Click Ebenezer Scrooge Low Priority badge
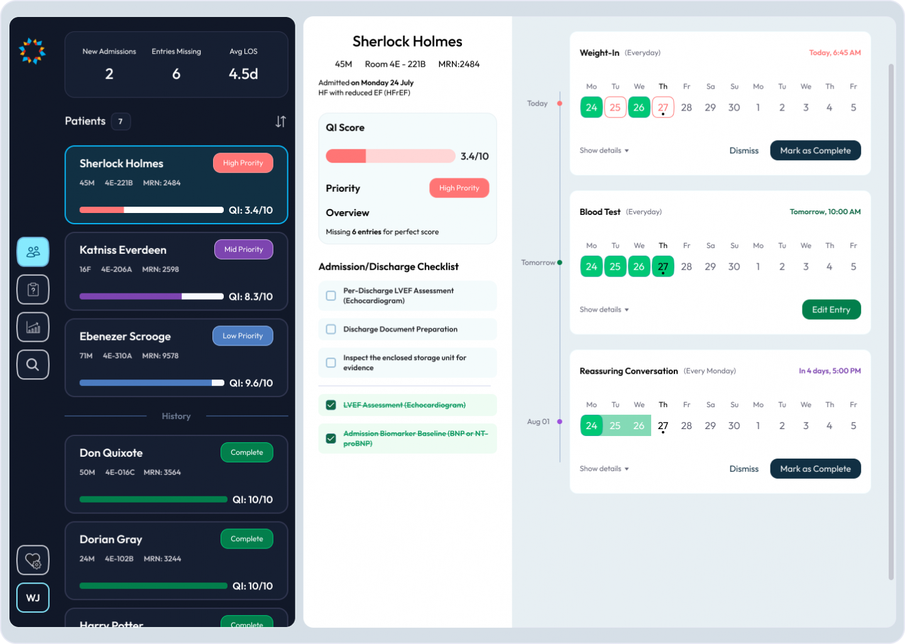Screen dimensions: 905x644 pyautogui.click(x=243, y=336)
